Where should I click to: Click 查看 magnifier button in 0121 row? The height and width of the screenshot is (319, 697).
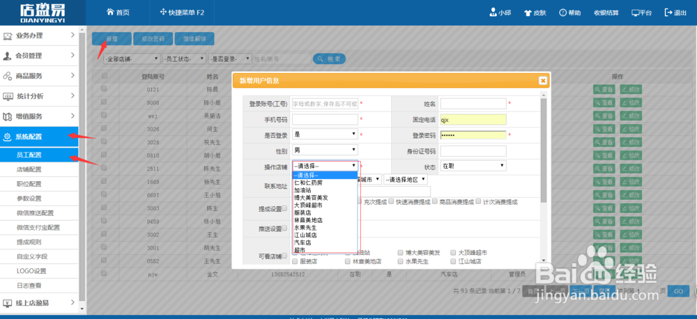pos(604,89)
